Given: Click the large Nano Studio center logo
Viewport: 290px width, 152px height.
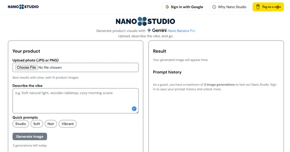Looking at the screenshot, I should (145, 21).
